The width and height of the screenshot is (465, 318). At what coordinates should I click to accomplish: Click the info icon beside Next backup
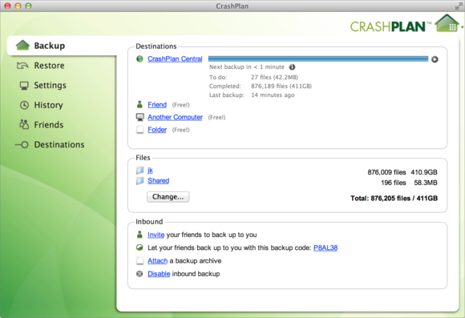(292, 67)
